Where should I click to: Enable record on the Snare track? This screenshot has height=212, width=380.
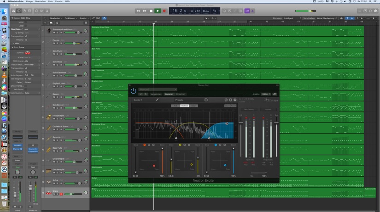61,194
